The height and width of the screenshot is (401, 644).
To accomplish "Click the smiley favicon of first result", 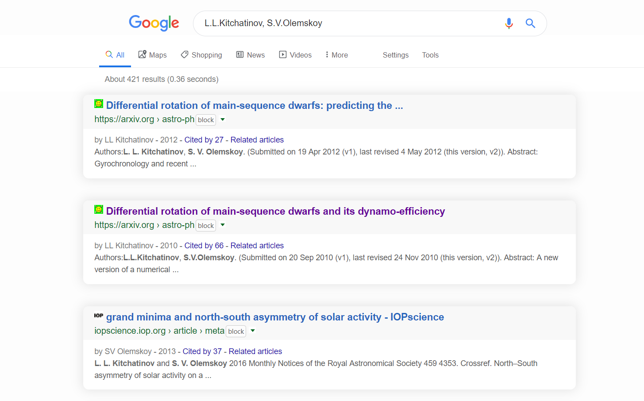I will pos(99,104).
